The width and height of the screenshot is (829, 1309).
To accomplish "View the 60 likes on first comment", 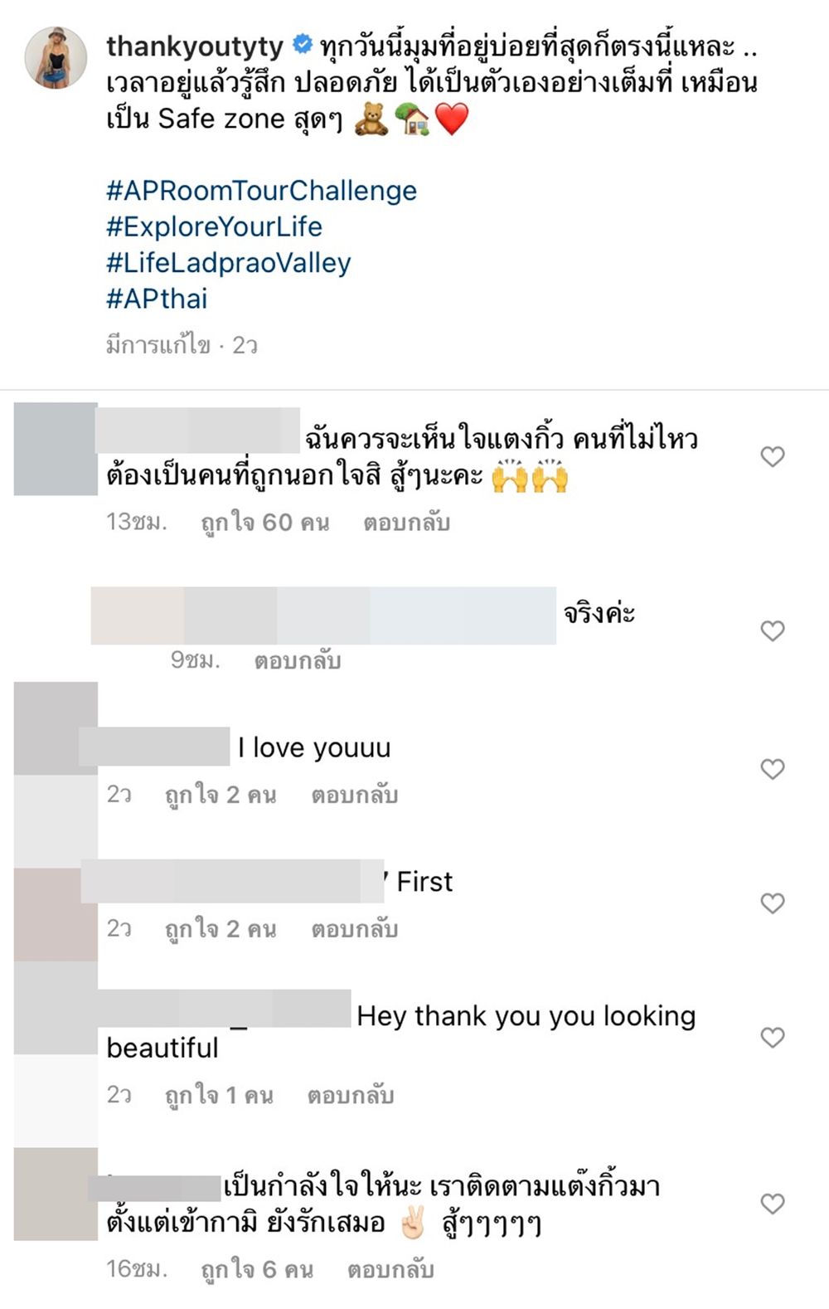I will [x=265, y=523].
